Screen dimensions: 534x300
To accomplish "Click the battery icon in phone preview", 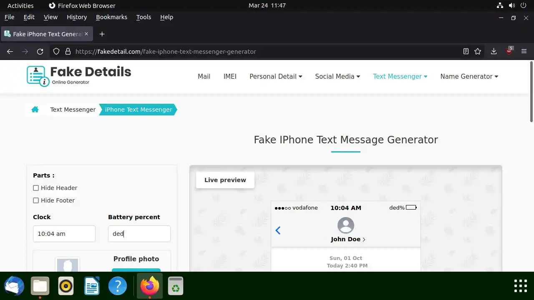I will [411, 207].
